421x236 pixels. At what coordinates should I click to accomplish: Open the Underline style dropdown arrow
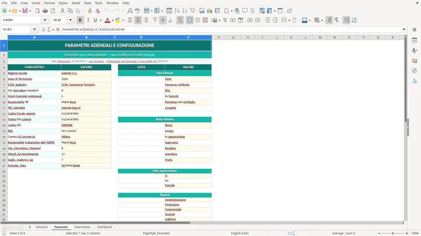[100, 20]
